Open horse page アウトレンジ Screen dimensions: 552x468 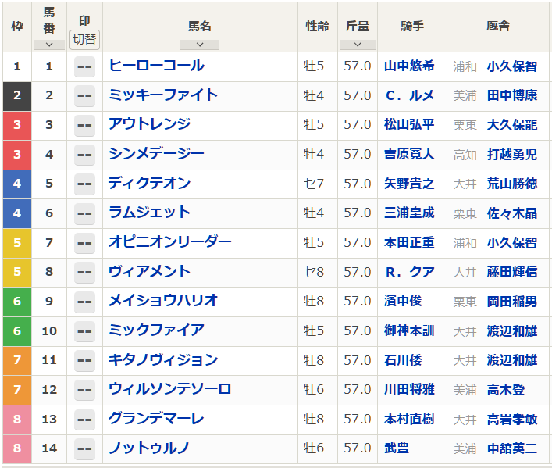pyautogui.click(x=150, y=124)
